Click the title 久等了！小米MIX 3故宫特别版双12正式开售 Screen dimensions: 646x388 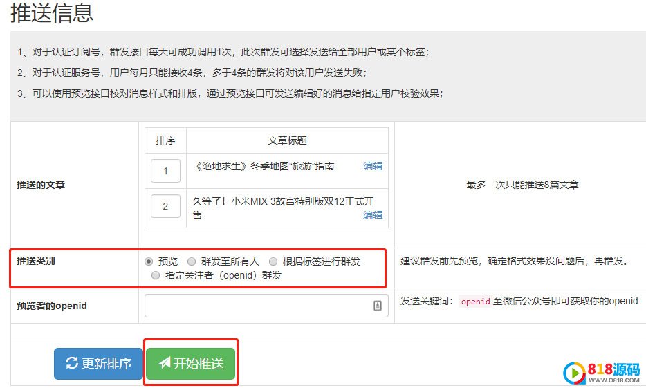tap(283, 208)
